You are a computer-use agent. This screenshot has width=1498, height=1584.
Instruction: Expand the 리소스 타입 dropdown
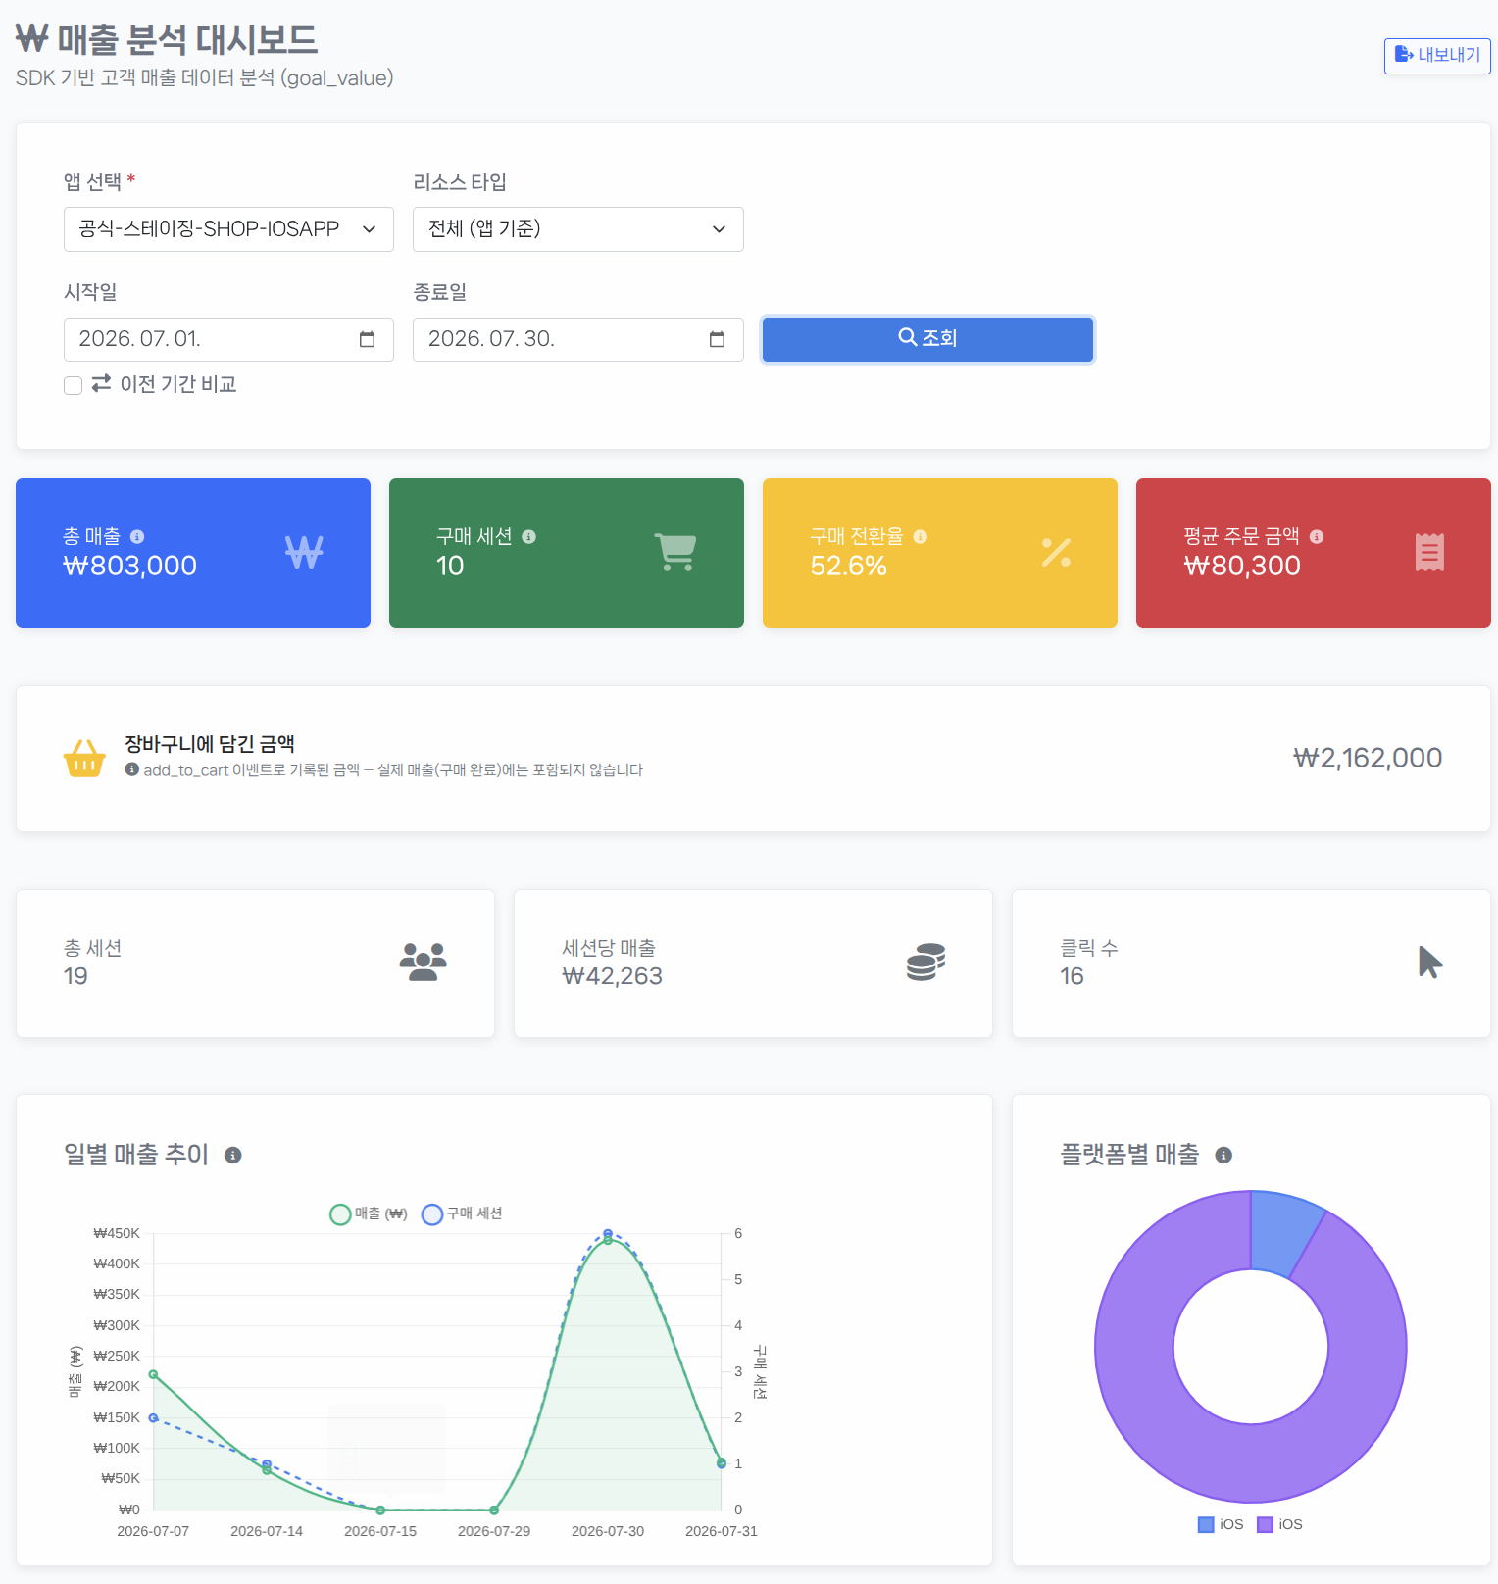click(x=577, y=229)
